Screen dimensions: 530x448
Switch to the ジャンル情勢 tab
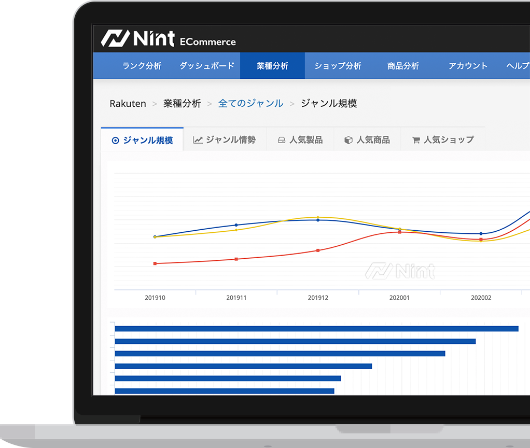click(x=225, y=139)
